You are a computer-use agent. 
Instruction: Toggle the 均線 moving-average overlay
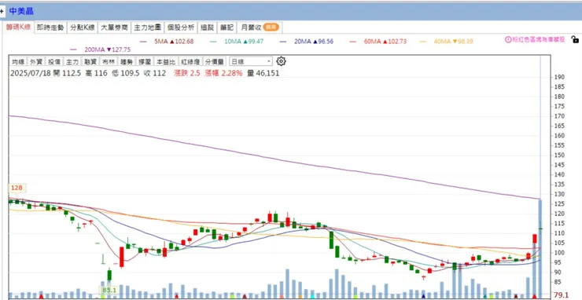(18, 61)
